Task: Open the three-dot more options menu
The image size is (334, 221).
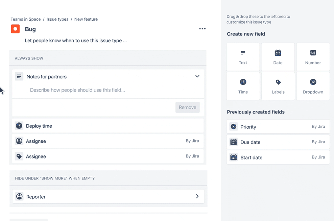Action: [x=202, y=29]
